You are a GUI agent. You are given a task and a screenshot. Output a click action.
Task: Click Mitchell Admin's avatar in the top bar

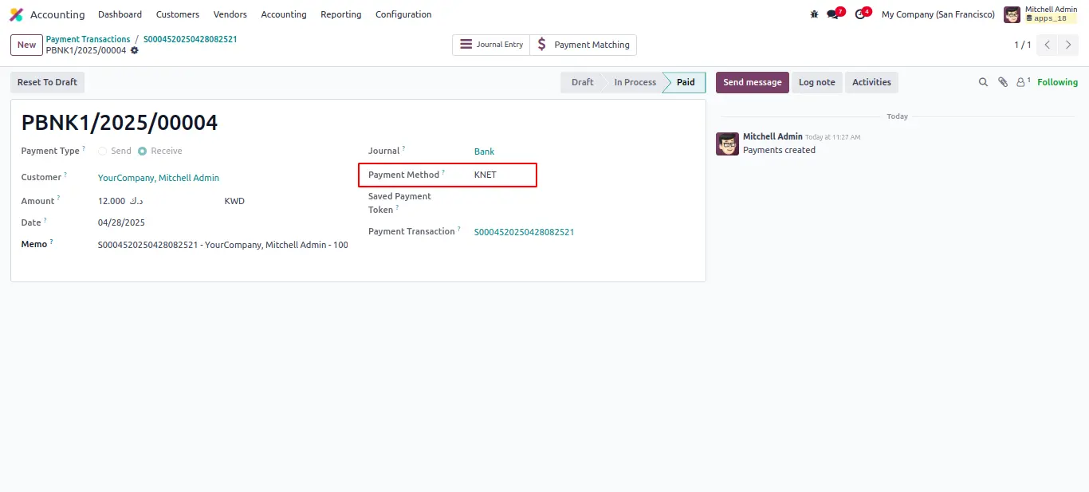(1012, 14)
